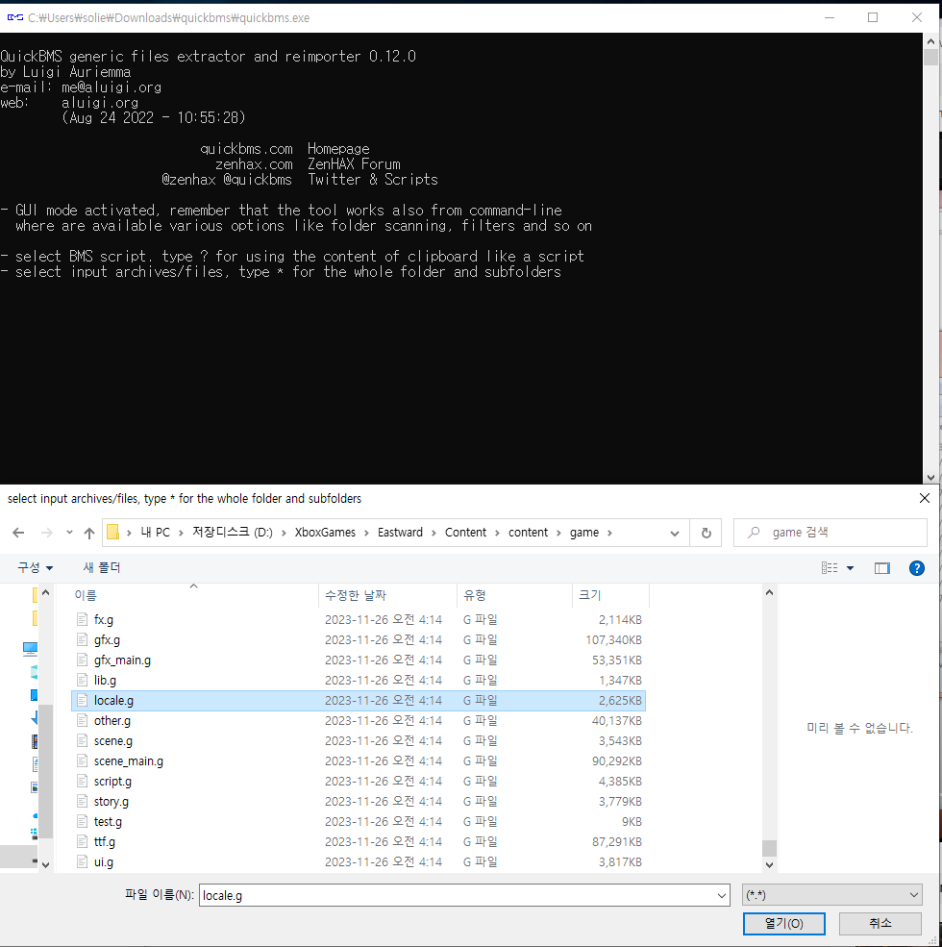This screenshot has width=942, height=947.
Task: Click the folder icon in address bar
Action: tap(112, 532)
